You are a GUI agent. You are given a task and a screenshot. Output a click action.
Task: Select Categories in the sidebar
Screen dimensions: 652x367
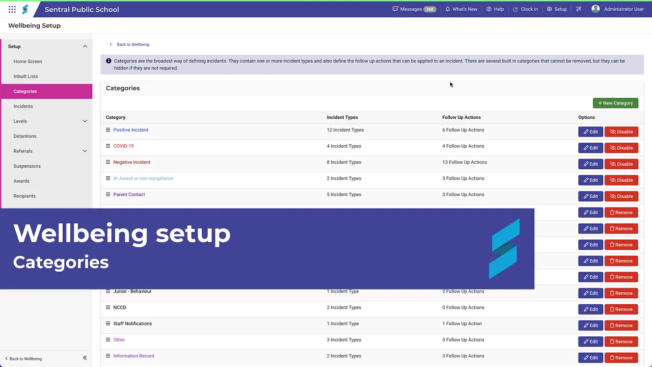[x=46, y=91]
